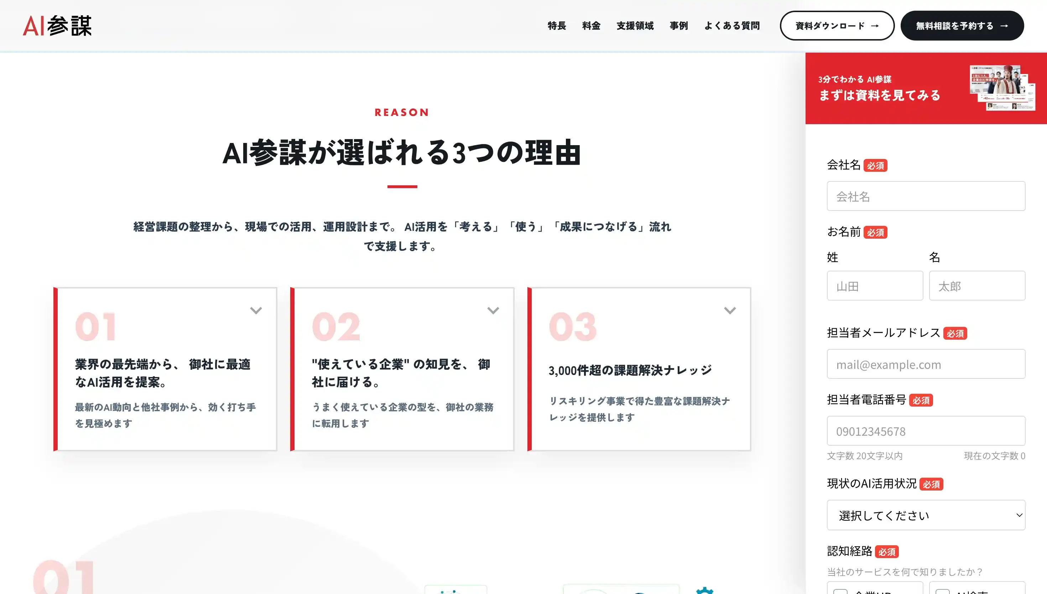Focus the mail@example.com email field
The height and width of the screenshot is (594, 1047).
(926, 364)
